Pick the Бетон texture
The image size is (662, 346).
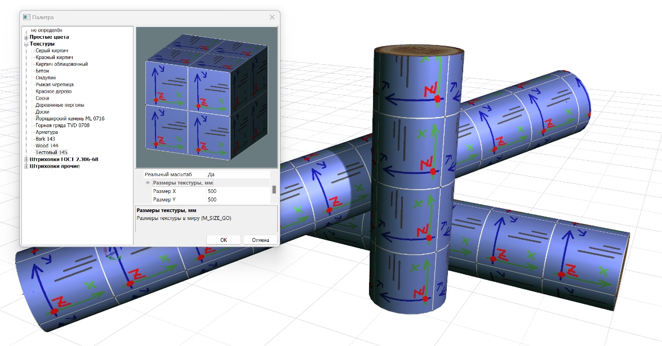click(x=42, y=71)
